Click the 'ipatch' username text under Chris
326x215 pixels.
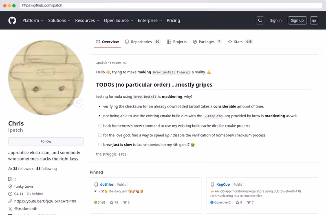15,130
